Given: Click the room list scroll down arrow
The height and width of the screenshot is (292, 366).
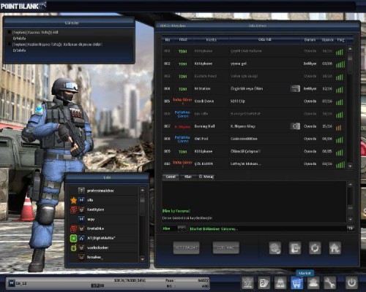Looking at the screenshot, I should pos(350,166).
